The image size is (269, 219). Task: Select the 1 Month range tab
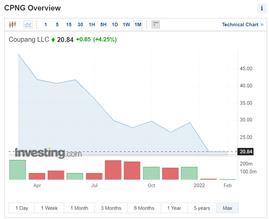(x=79, y=208)
